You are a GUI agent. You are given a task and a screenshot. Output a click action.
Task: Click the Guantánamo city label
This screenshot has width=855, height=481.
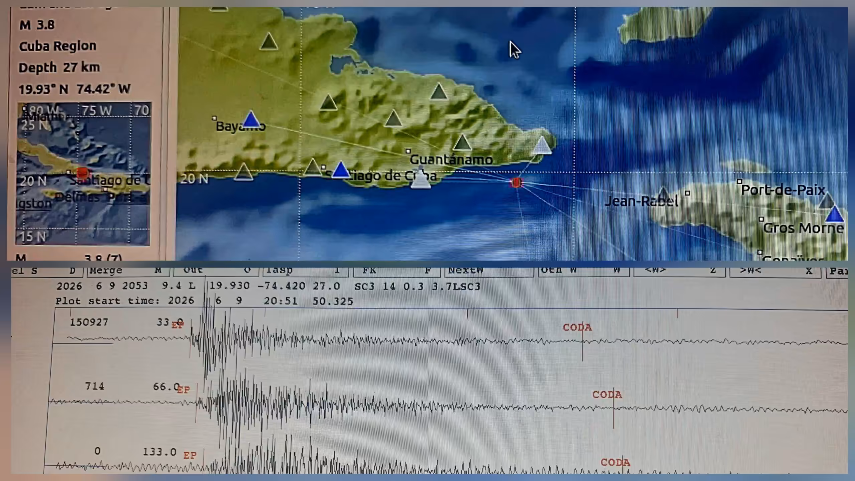(451, 159)
